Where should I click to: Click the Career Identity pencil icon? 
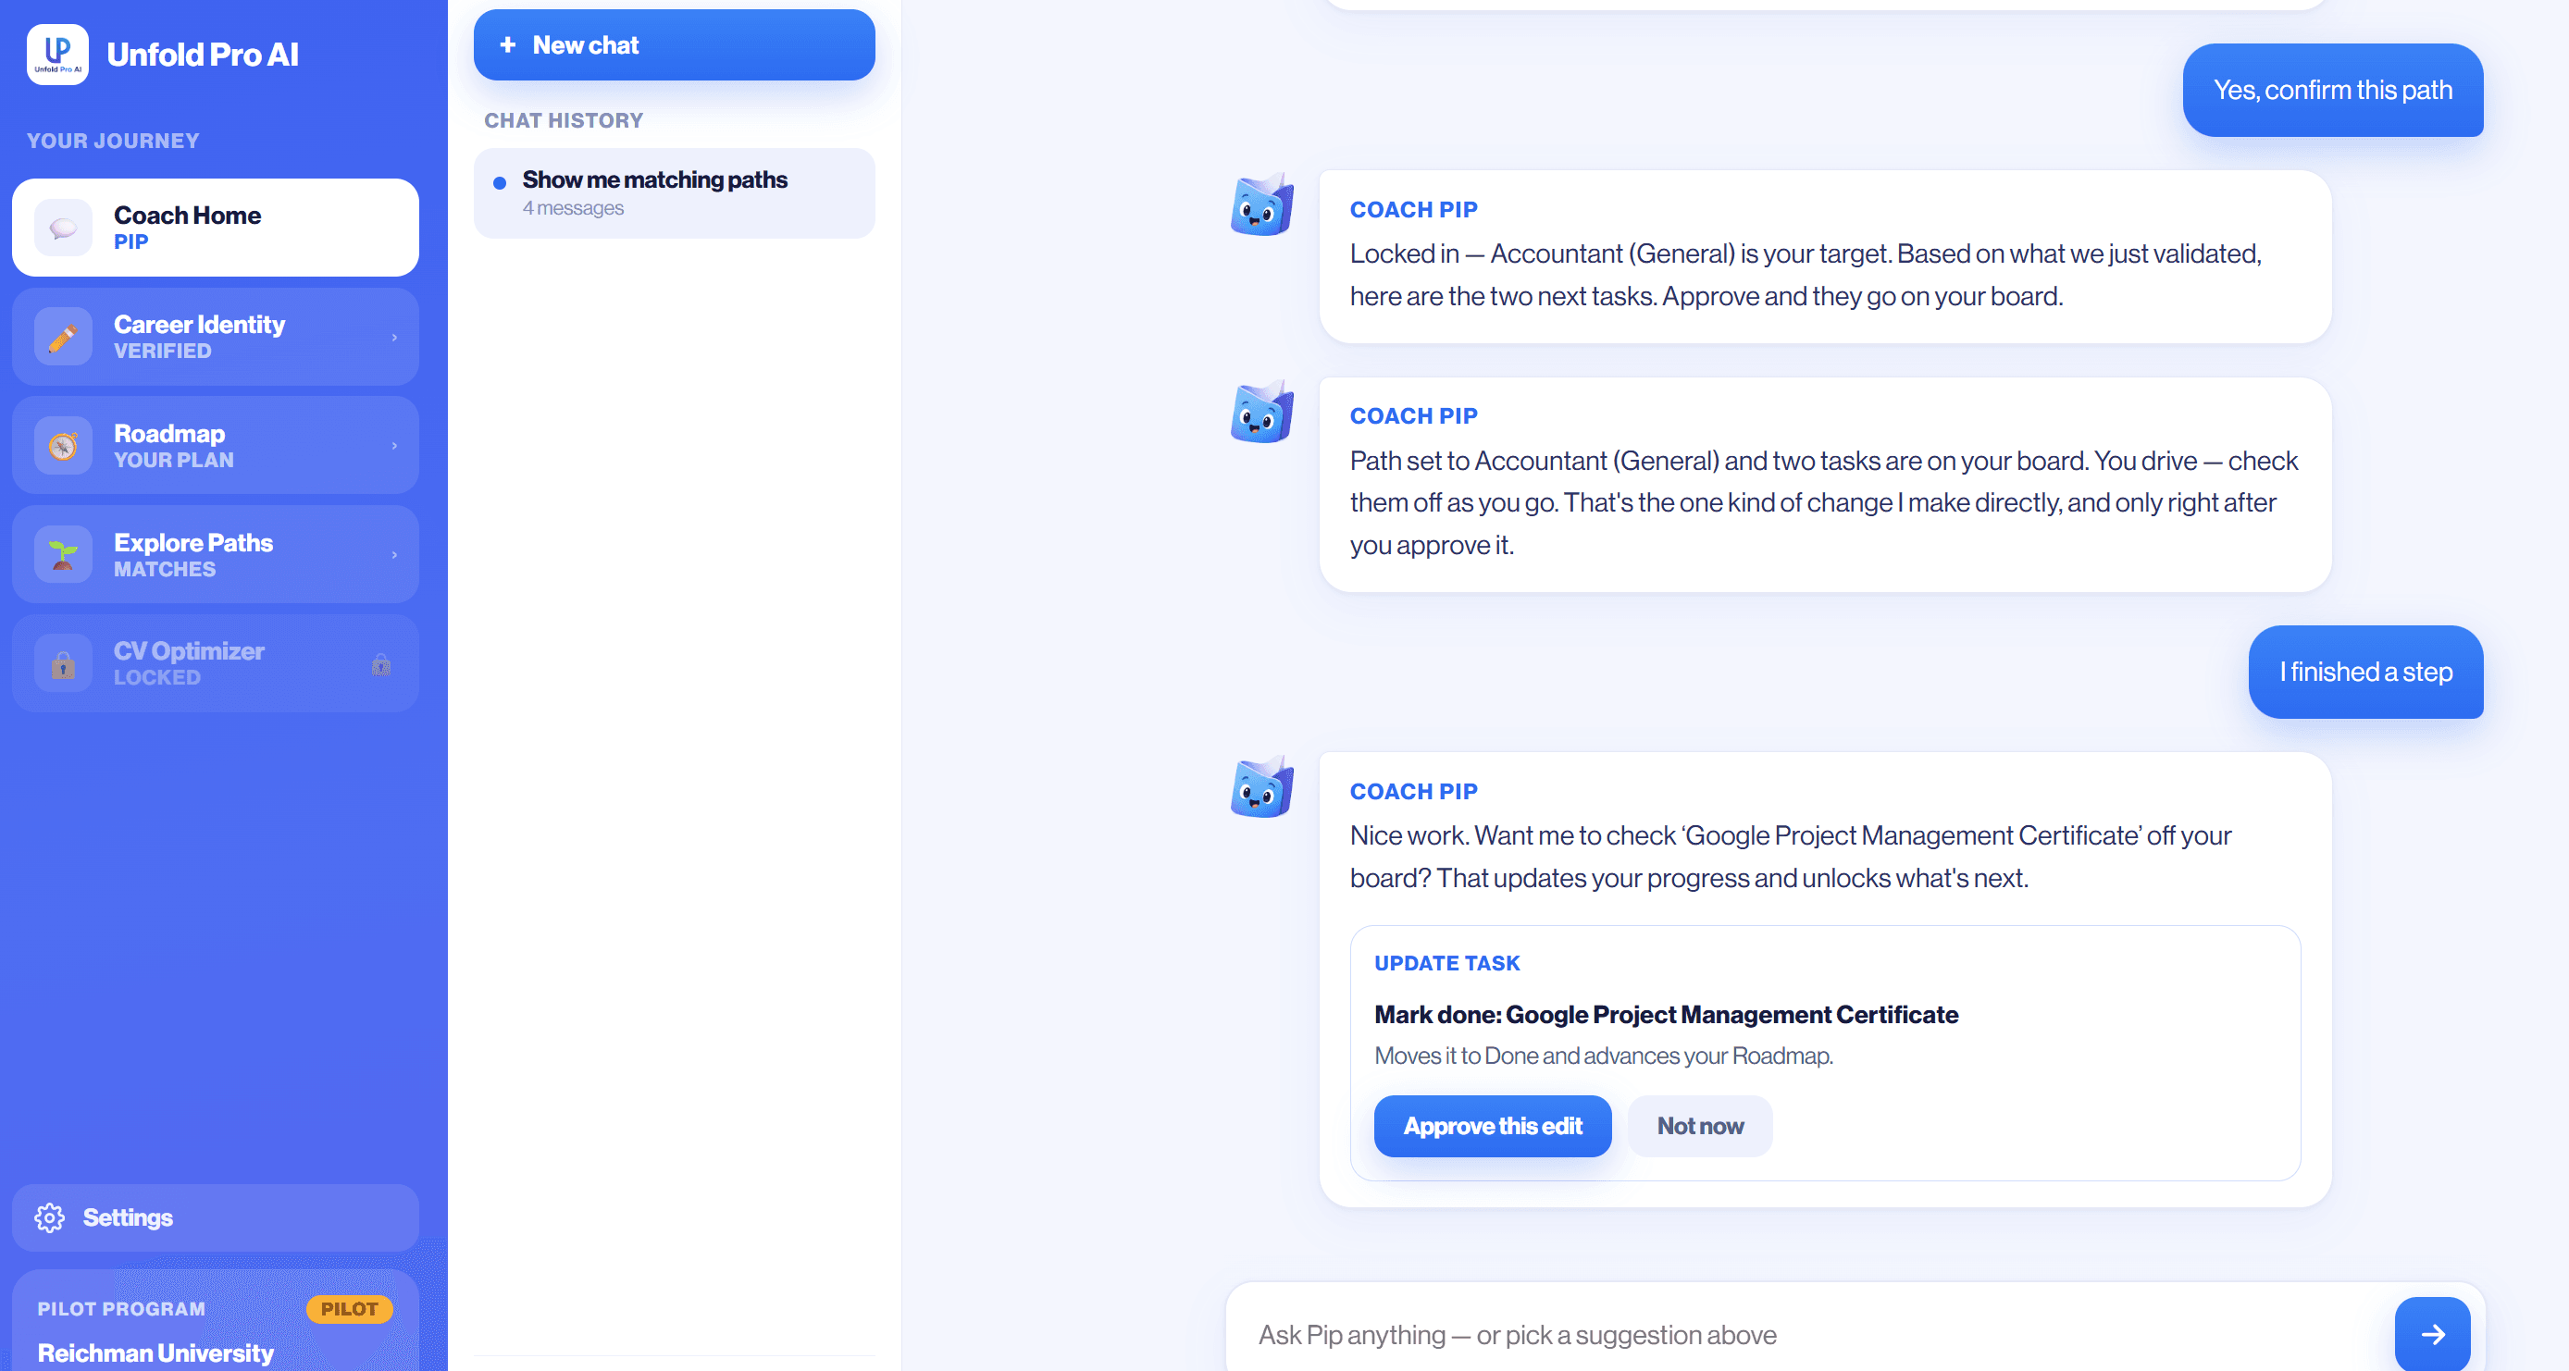click(63, 337)
